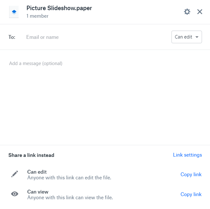Click the Picture Slideshow.paper title
This screenshot has width=210, height=209.
pyautogui.click(x=59, y=8)
